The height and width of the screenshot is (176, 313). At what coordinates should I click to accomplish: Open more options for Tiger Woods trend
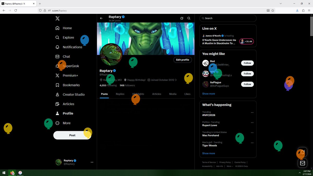[x=252, y=143]
